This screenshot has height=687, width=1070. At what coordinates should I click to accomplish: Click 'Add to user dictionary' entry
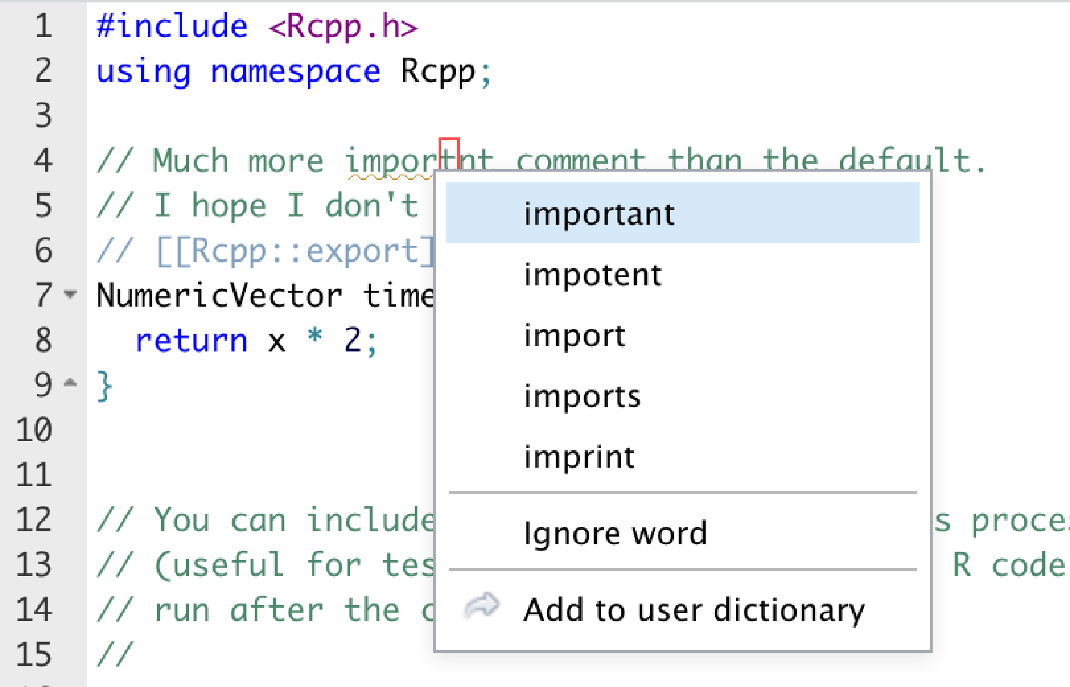tap(694, 610)
